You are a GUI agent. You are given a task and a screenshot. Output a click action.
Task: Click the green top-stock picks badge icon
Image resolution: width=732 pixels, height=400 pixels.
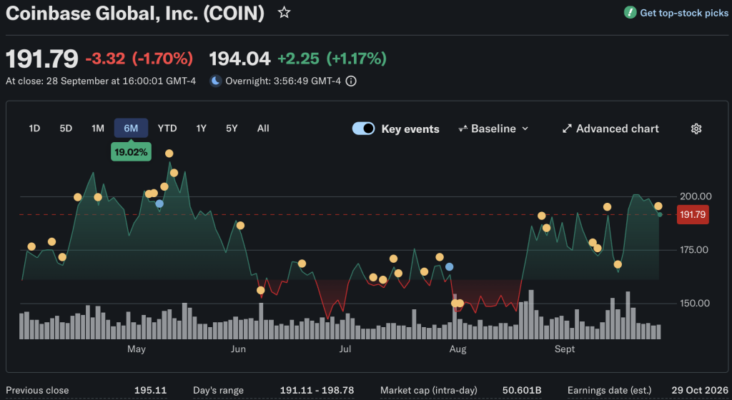tap(630, 13)
